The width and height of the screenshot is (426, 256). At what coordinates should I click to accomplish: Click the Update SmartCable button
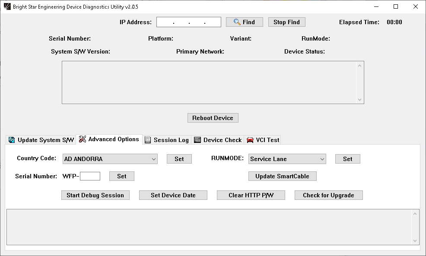[x=282, y=176]
